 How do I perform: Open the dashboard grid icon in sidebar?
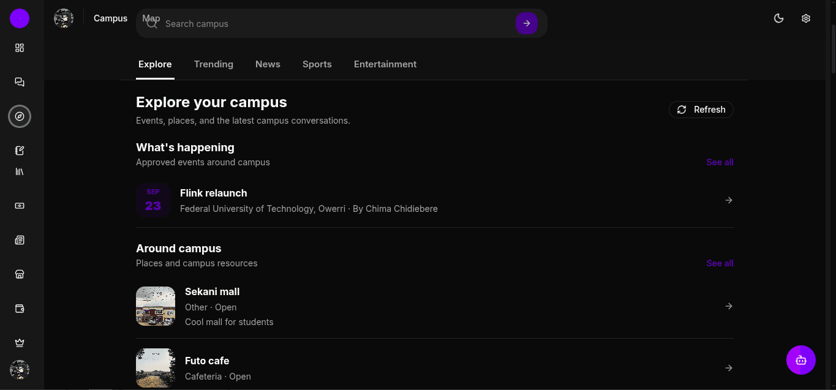20,48
